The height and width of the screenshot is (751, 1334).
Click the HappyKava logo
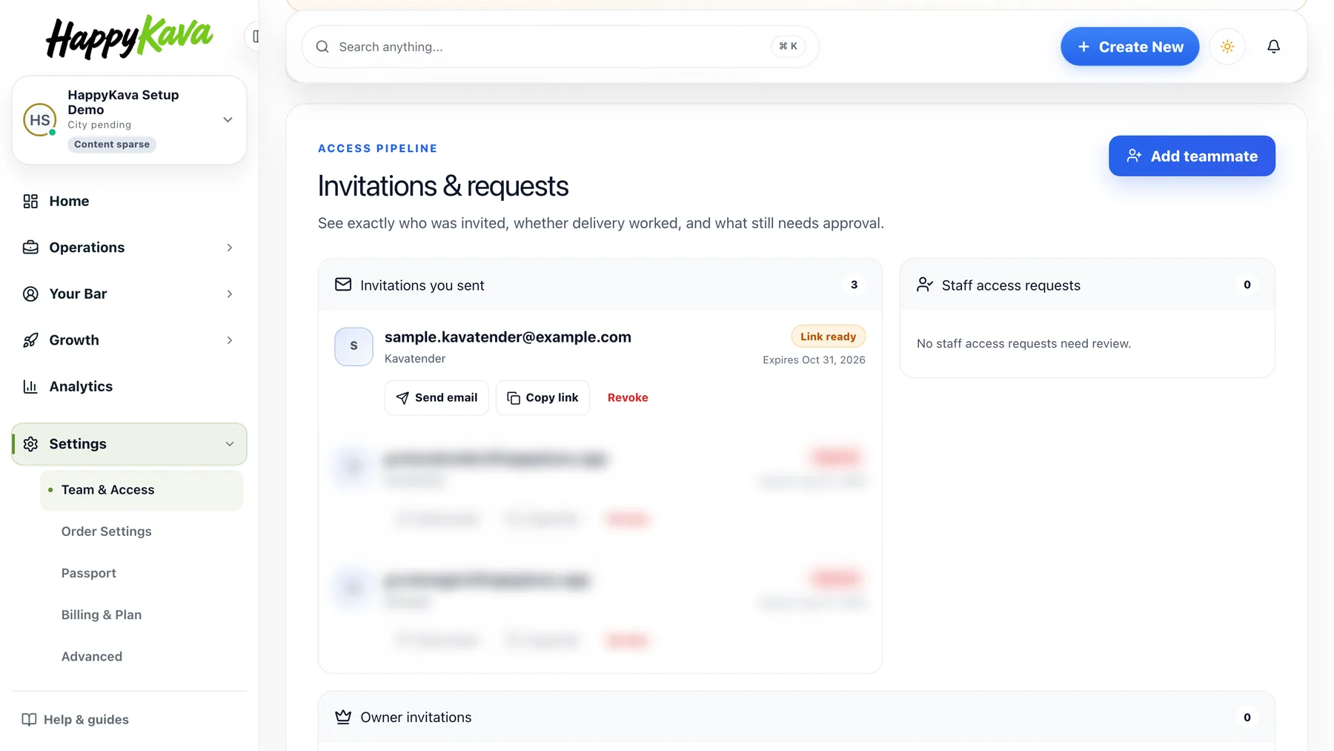tap(129, 37)
